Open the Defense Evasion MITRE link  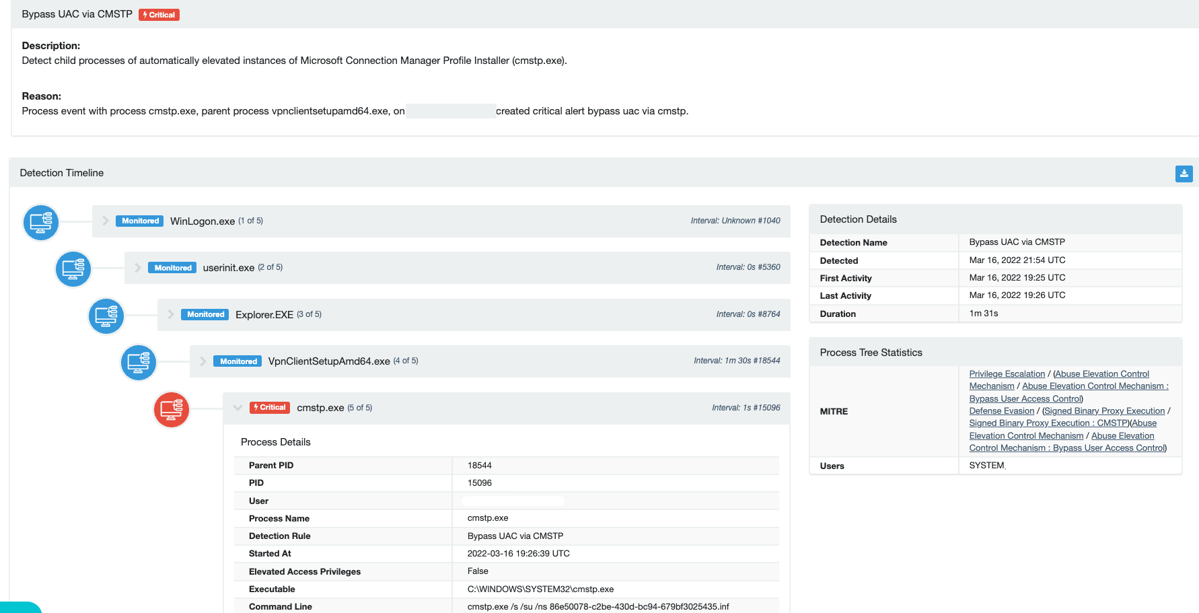1001,411
